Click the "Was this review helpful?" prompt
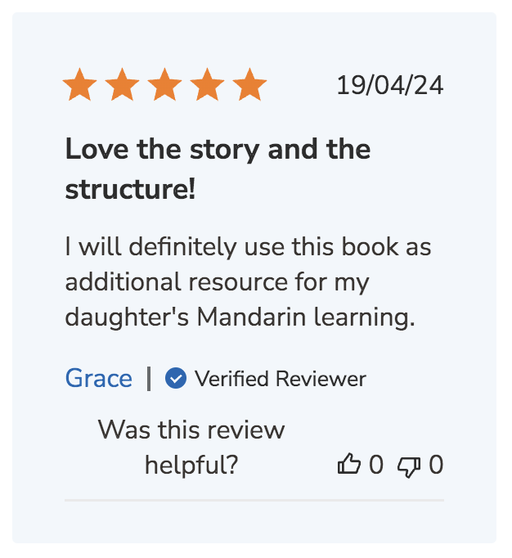The height and width of the screenshot is (558, 512). click(x=191, y=447)
